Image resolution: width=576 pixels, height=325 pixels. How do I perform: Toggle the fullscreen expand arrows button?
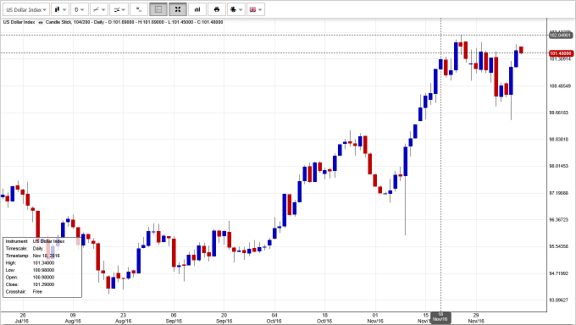tap(178, 9)
